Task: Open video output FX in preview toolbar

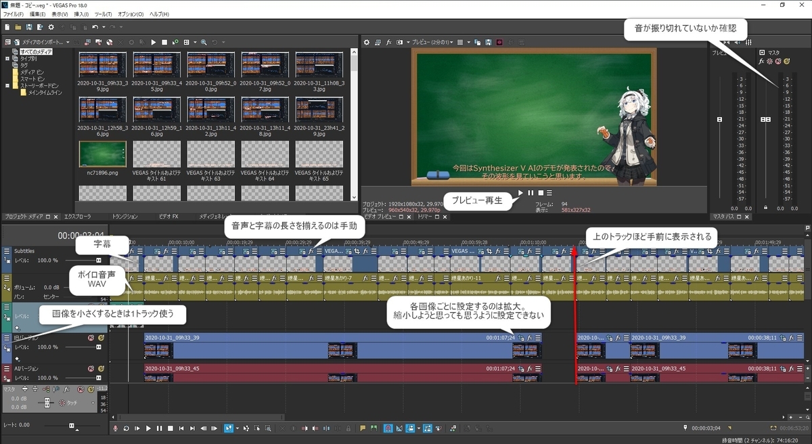Action: pyautogui.click(x=388, y=42)
